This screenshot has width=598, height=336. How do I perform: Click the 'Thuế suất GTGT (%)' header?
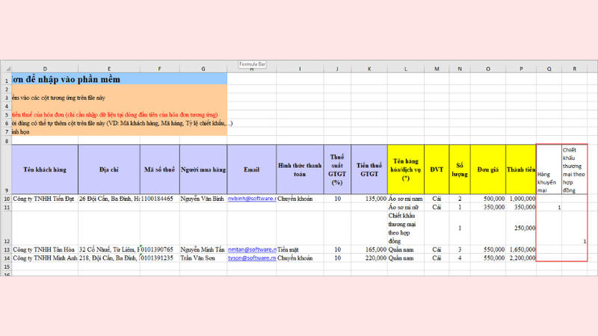click(337, 169)
